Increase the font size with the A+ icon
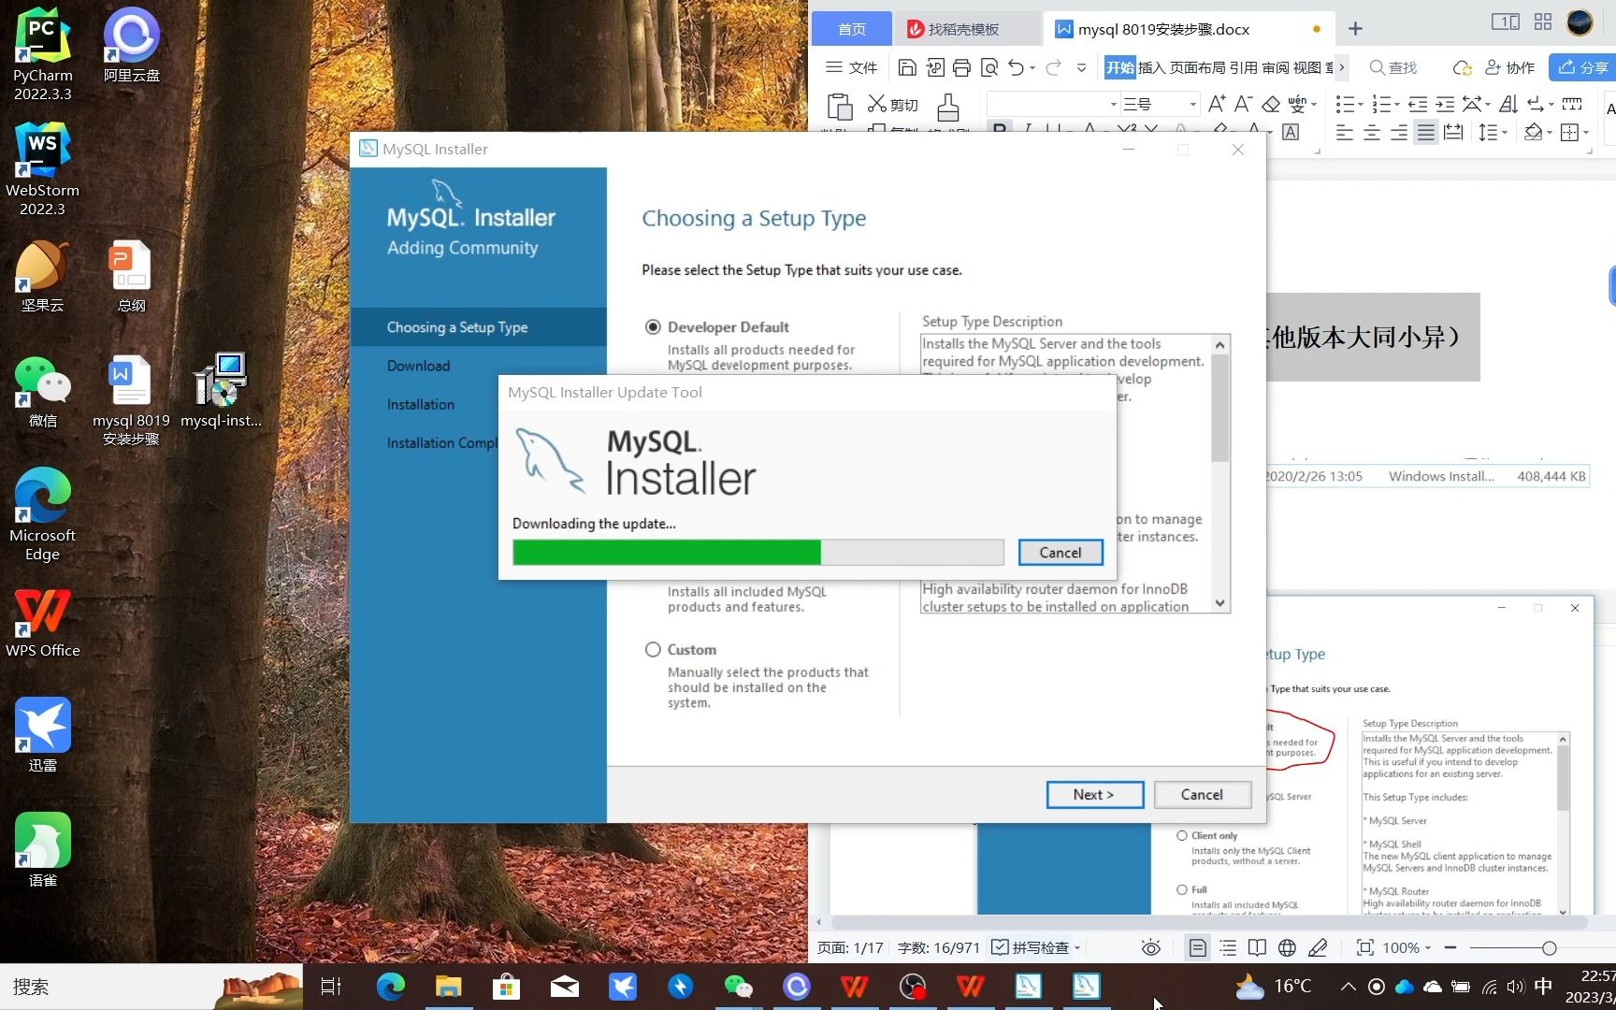1616x1010 pixels. click(x=1217, y=104)
